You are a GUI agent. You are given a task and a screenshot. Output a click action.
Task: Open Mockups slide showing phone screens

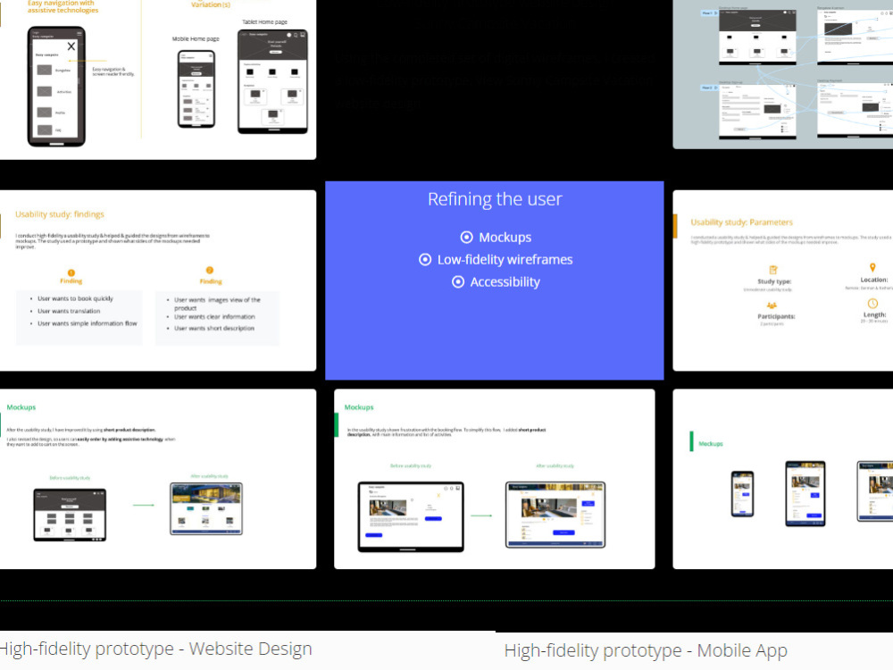(x=783, y=479)
